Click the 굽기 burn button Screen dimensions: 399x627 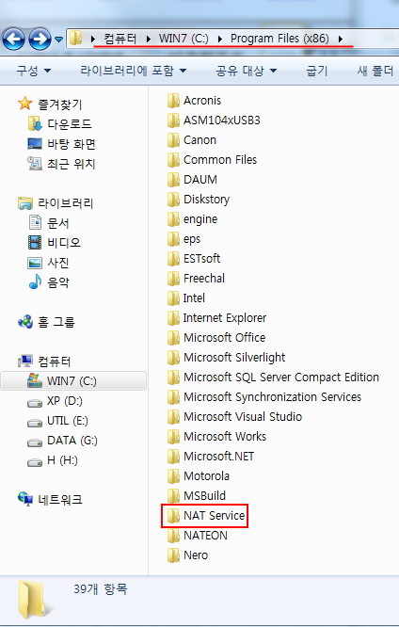316,71
